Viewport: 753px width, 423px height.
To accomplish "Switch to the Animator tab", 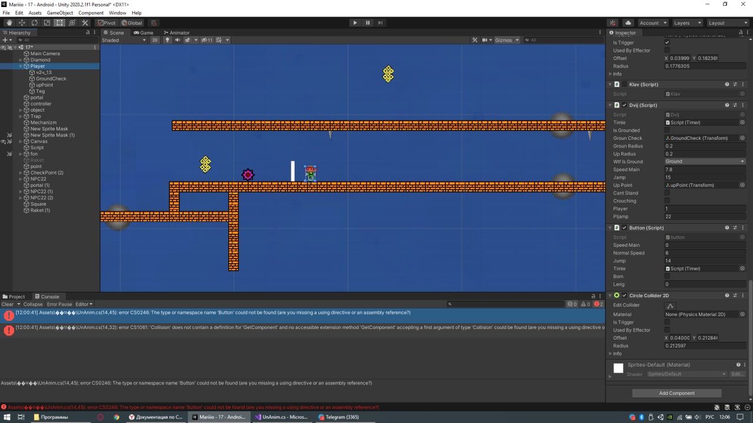I will (176, 33).
